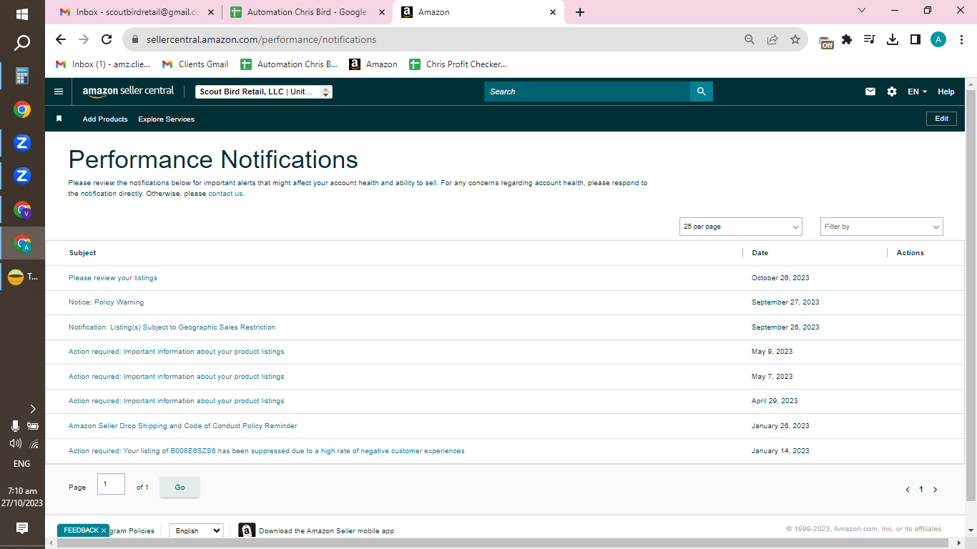977x549 pixels.
Task: Open the Filter by dropdown
Action: pyautogui.click(x=881, y=227)
